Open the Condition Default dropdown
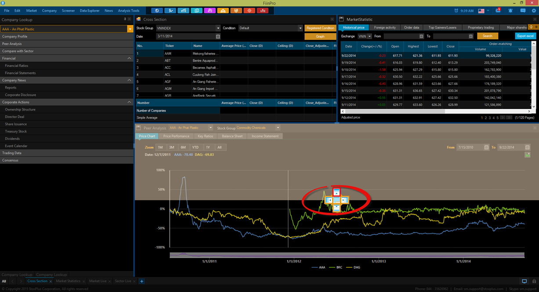 point(300,28)
